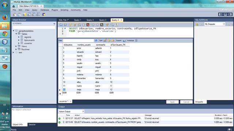Click the Cancel button
The image size is (234, 131).
[x=186, y=102]
